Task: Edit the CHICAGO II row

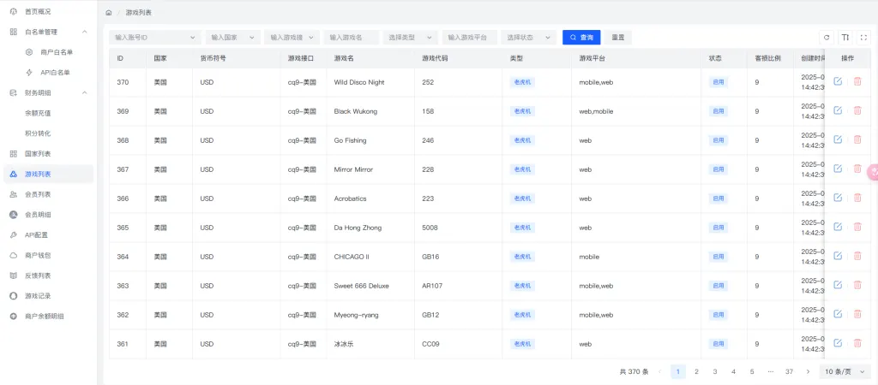Action: click(x=838, y=256)
